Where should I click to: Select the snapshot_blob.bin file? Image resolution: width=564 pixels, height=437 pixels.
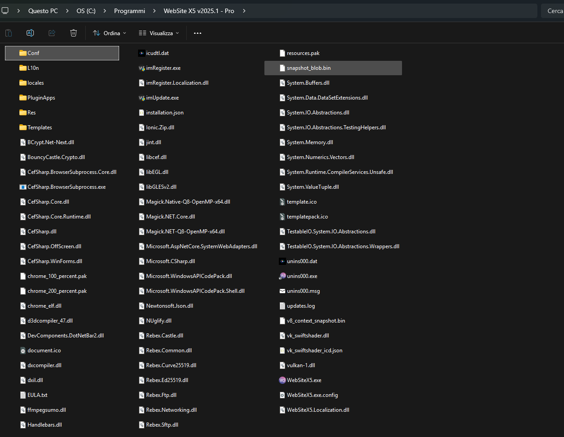333,68
